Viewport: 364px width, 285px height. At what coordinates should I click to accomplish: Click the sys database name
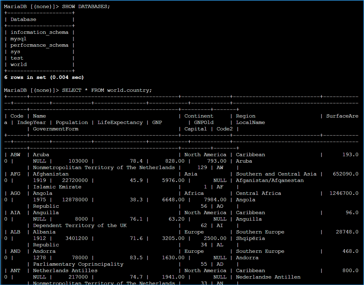pyautogui.click(x=15, y=51)
